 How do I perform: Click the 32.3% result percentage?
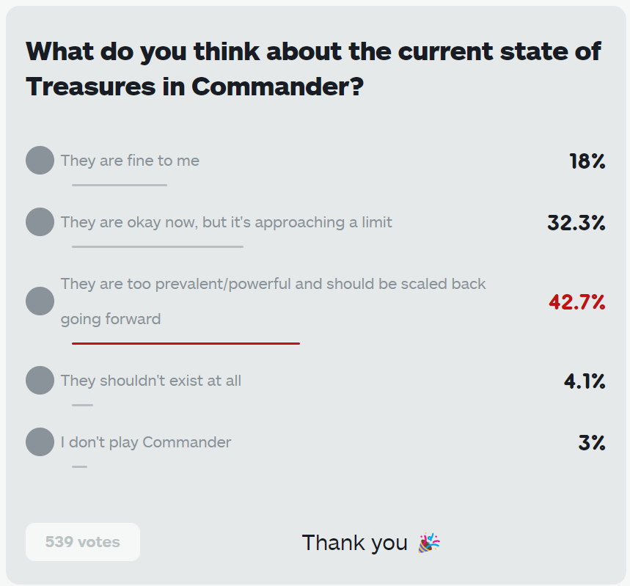tap(576, 222)
